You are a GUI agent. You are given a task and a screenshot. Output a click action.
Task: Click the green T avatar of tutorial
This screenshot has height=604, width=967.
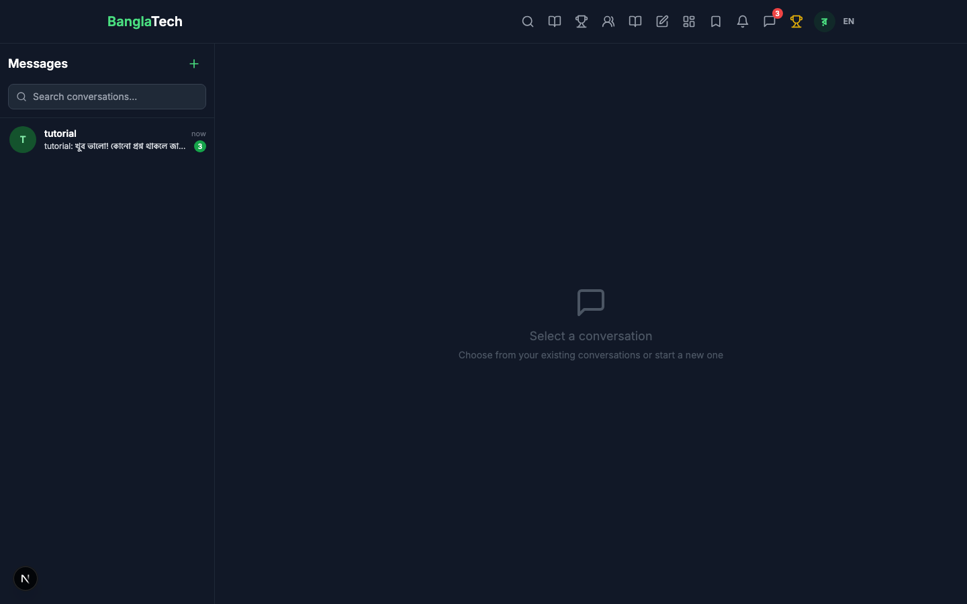point(23,140)
